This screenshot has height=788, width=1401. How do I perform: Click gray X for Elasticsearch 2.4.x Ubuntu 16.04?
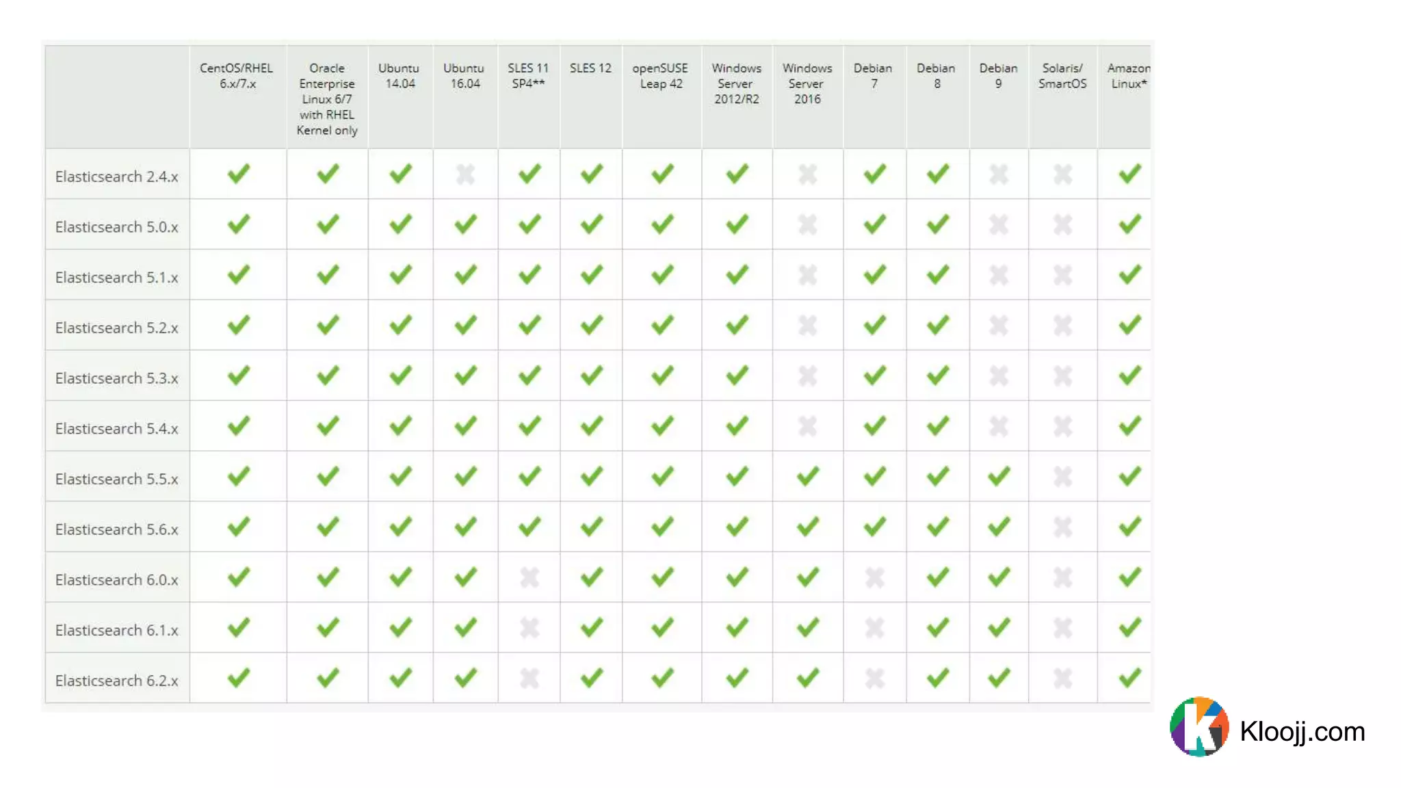pos(465,174)
